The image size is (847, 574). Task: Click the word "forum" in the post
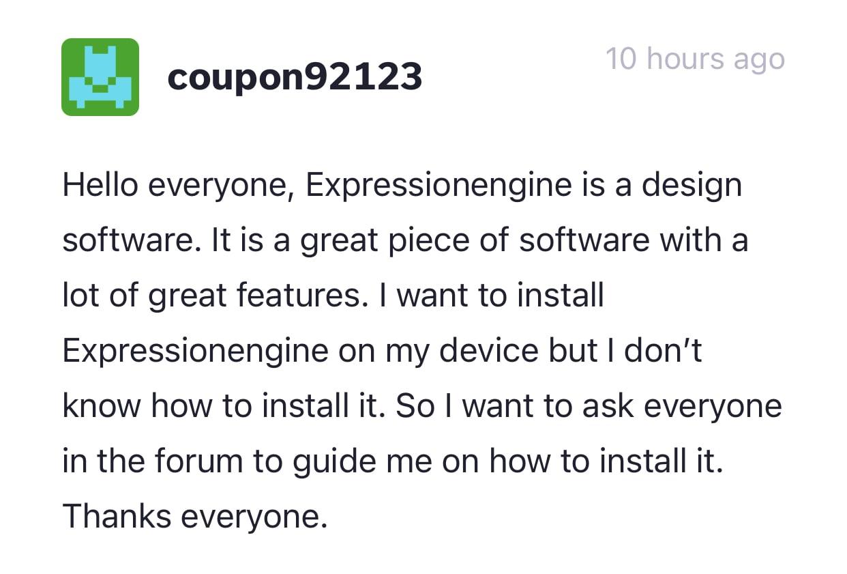pos(198,462)
